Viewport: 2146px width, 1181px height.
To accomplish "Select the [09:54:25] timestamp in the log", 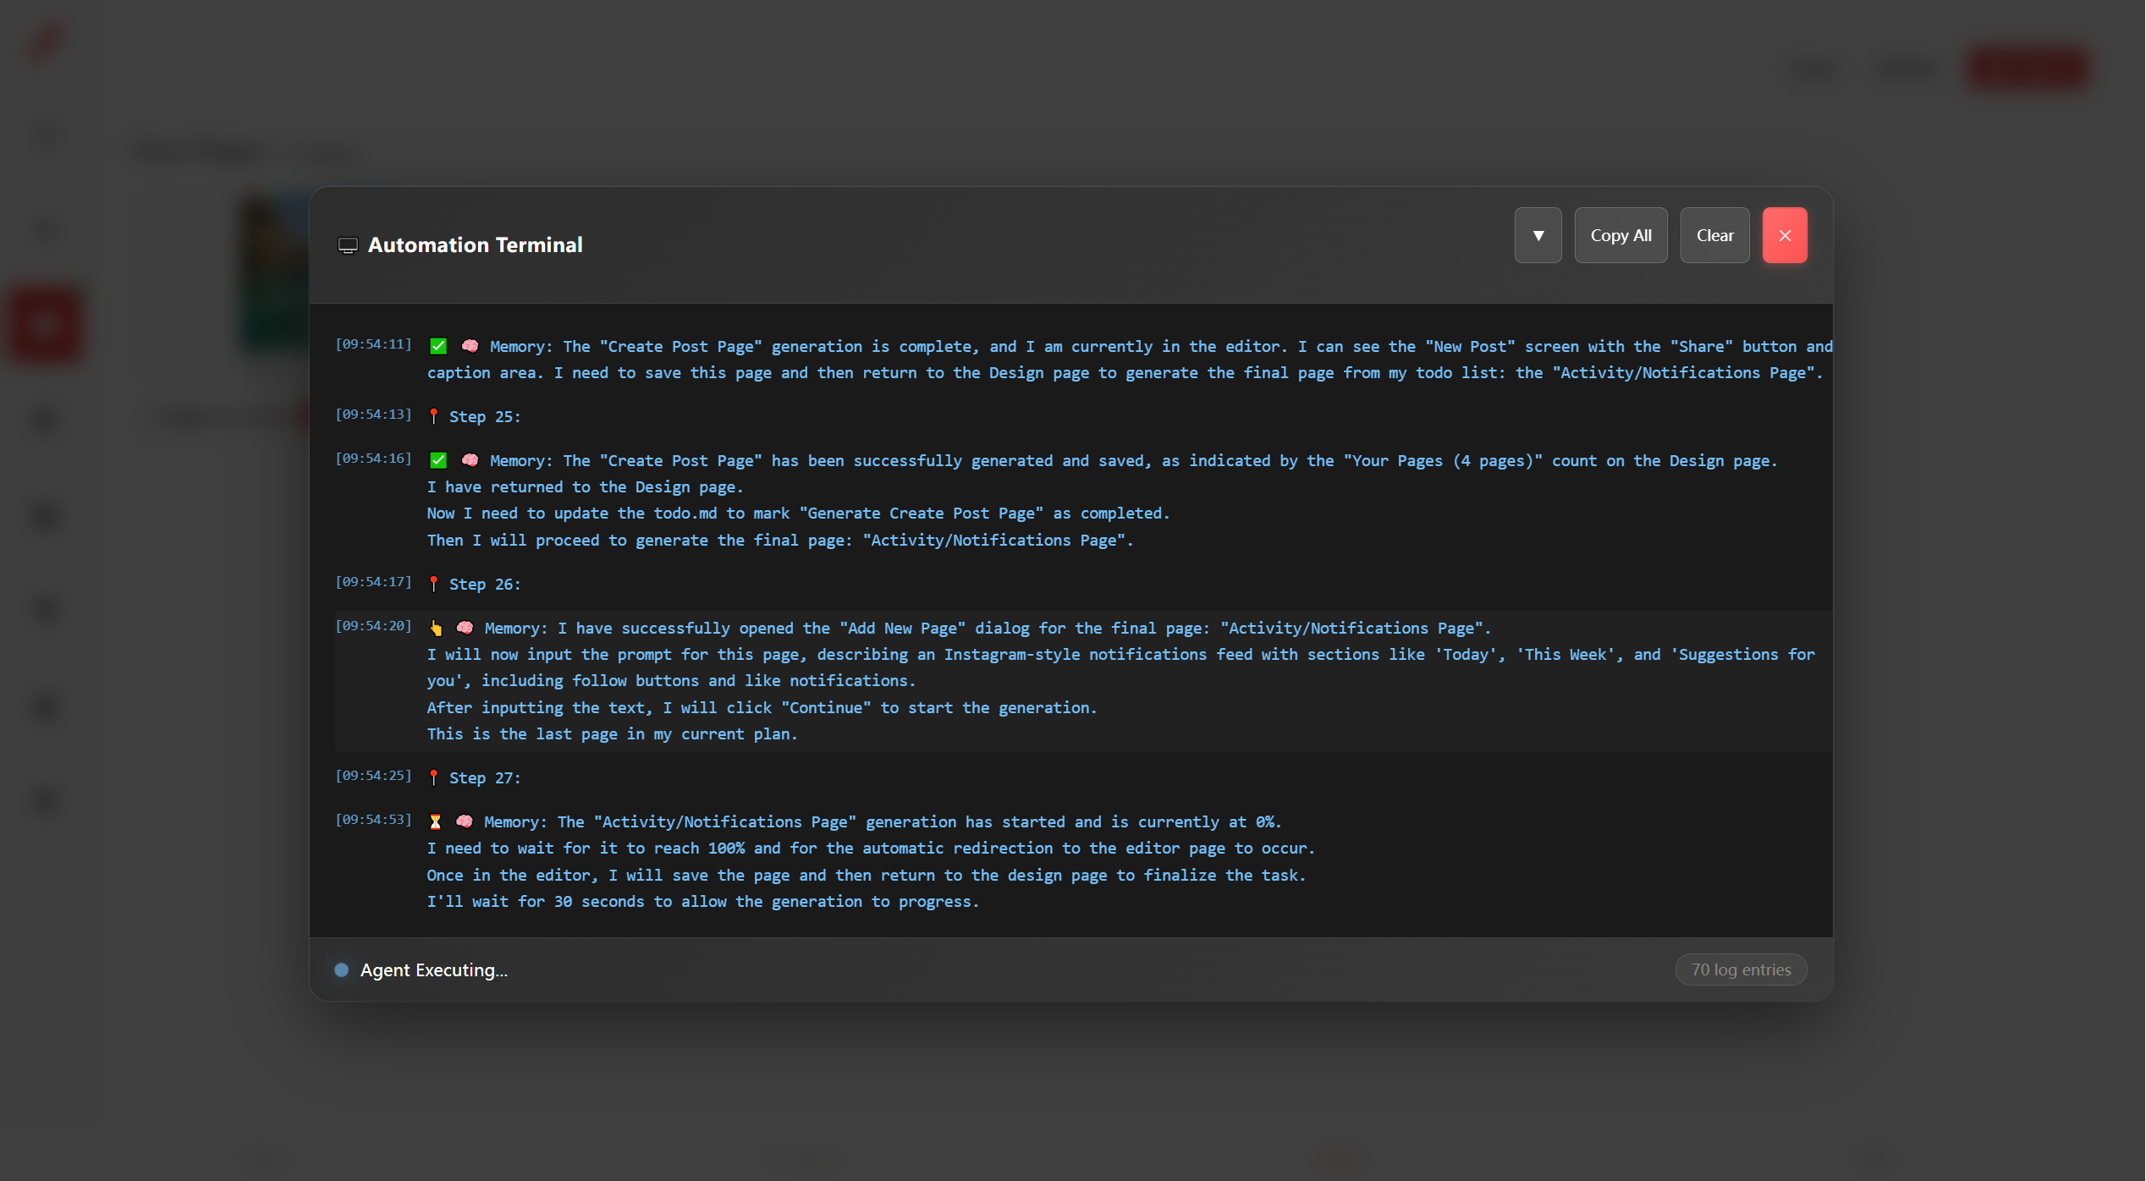I will click(373, 776).
